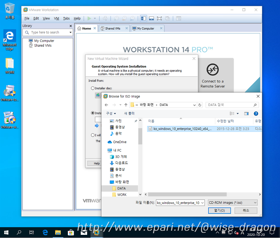Select the Installer disc image file radio button
This screenshot has height=238, width=280.
(93, 113)
